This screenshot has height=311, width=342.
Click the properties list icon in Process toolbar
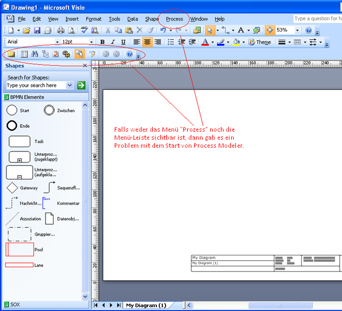[24, 54]
